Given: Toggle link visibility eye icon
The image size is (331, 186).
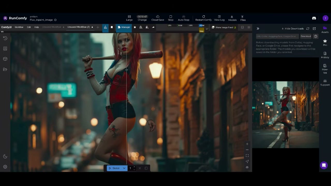Looking at the screenshot, I should click(x=247, y=167).
